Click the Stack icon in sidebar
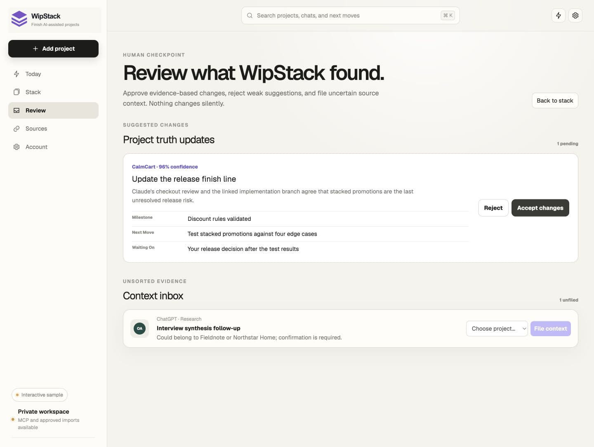This screenshot has height=447, width=594. (x=16, y=92)
